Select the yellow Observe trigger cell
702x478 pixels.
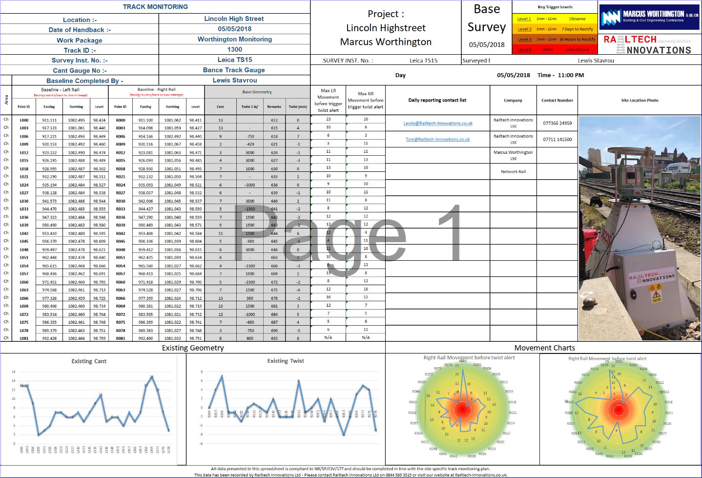578,19
